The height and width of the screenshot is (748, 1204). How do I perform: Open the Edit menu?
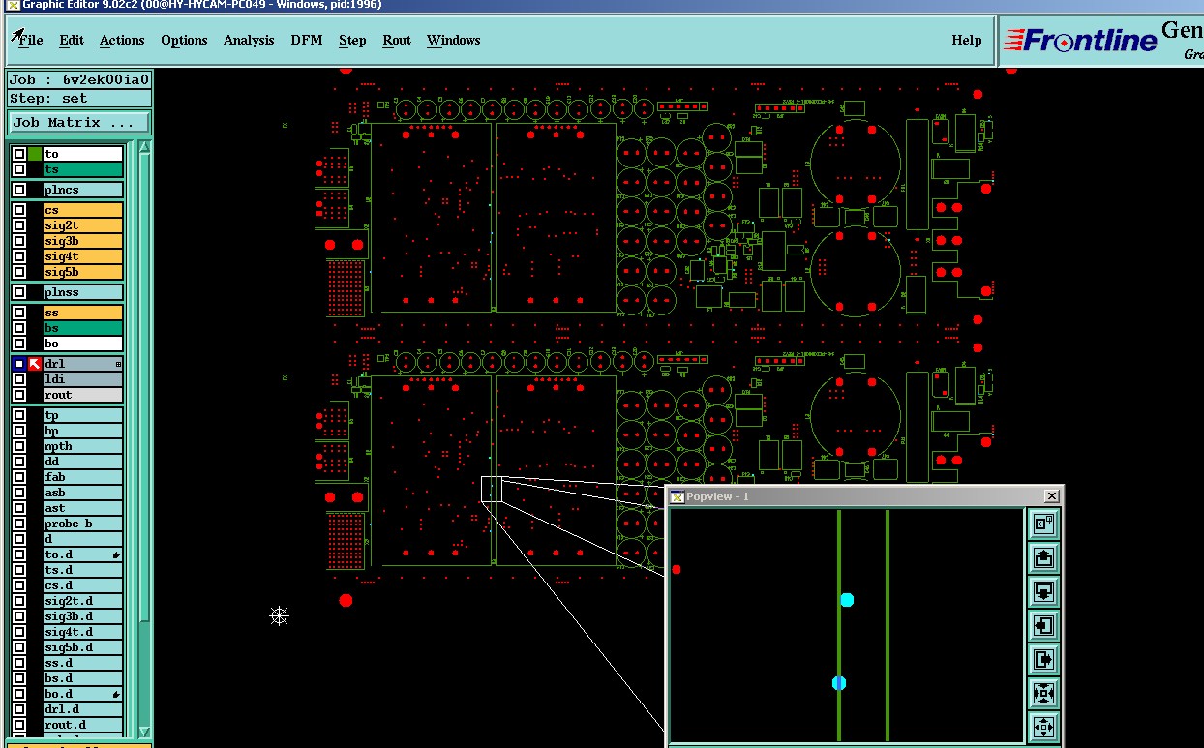72,40
